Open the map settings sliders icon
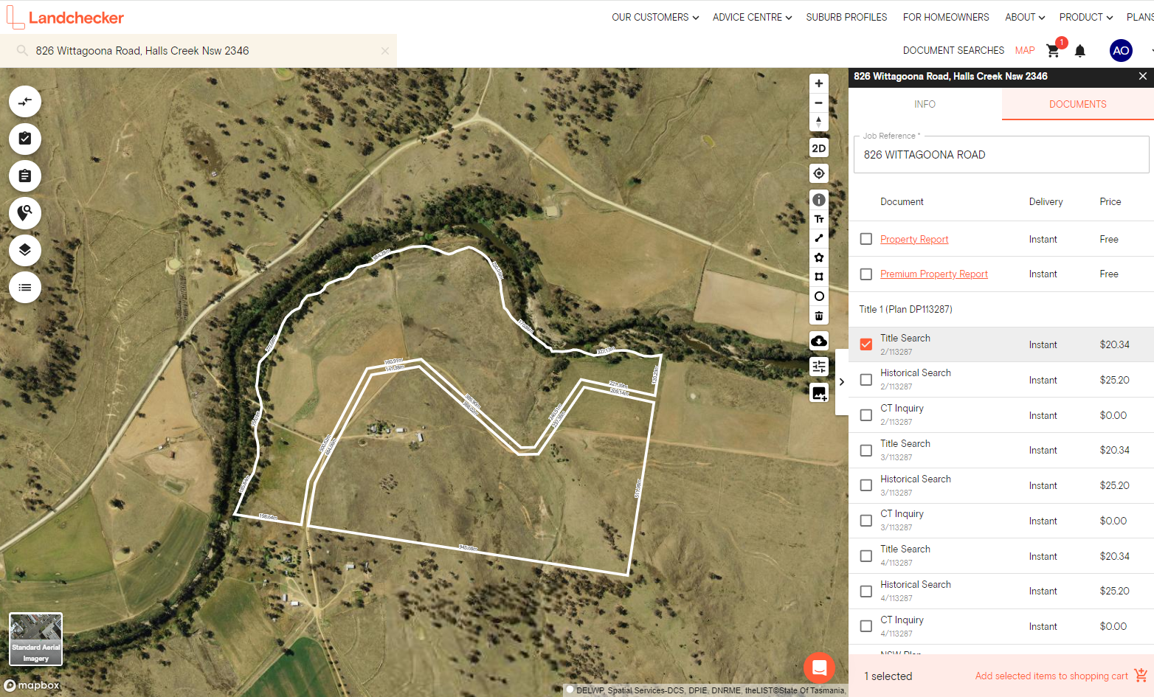The height and width of the screenshot is (697, 1154). point(819,367)
